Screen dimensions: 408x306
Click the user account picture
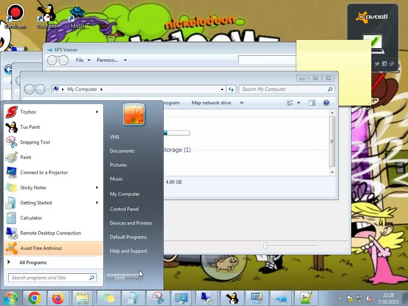[x=134, y=114]
